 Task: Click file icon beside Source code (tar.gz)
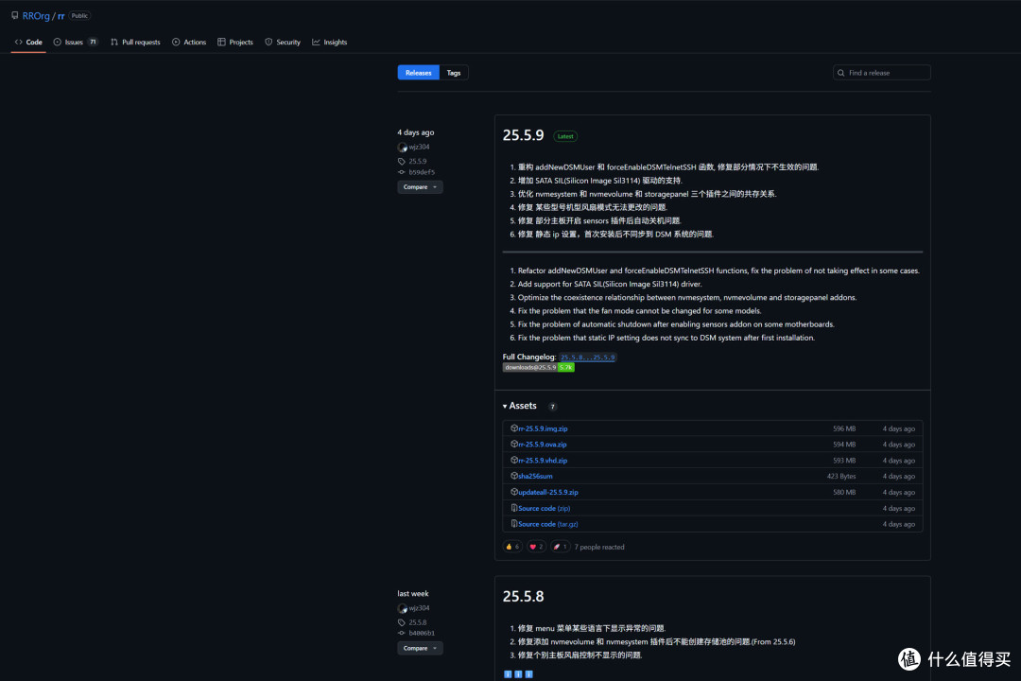513,523
